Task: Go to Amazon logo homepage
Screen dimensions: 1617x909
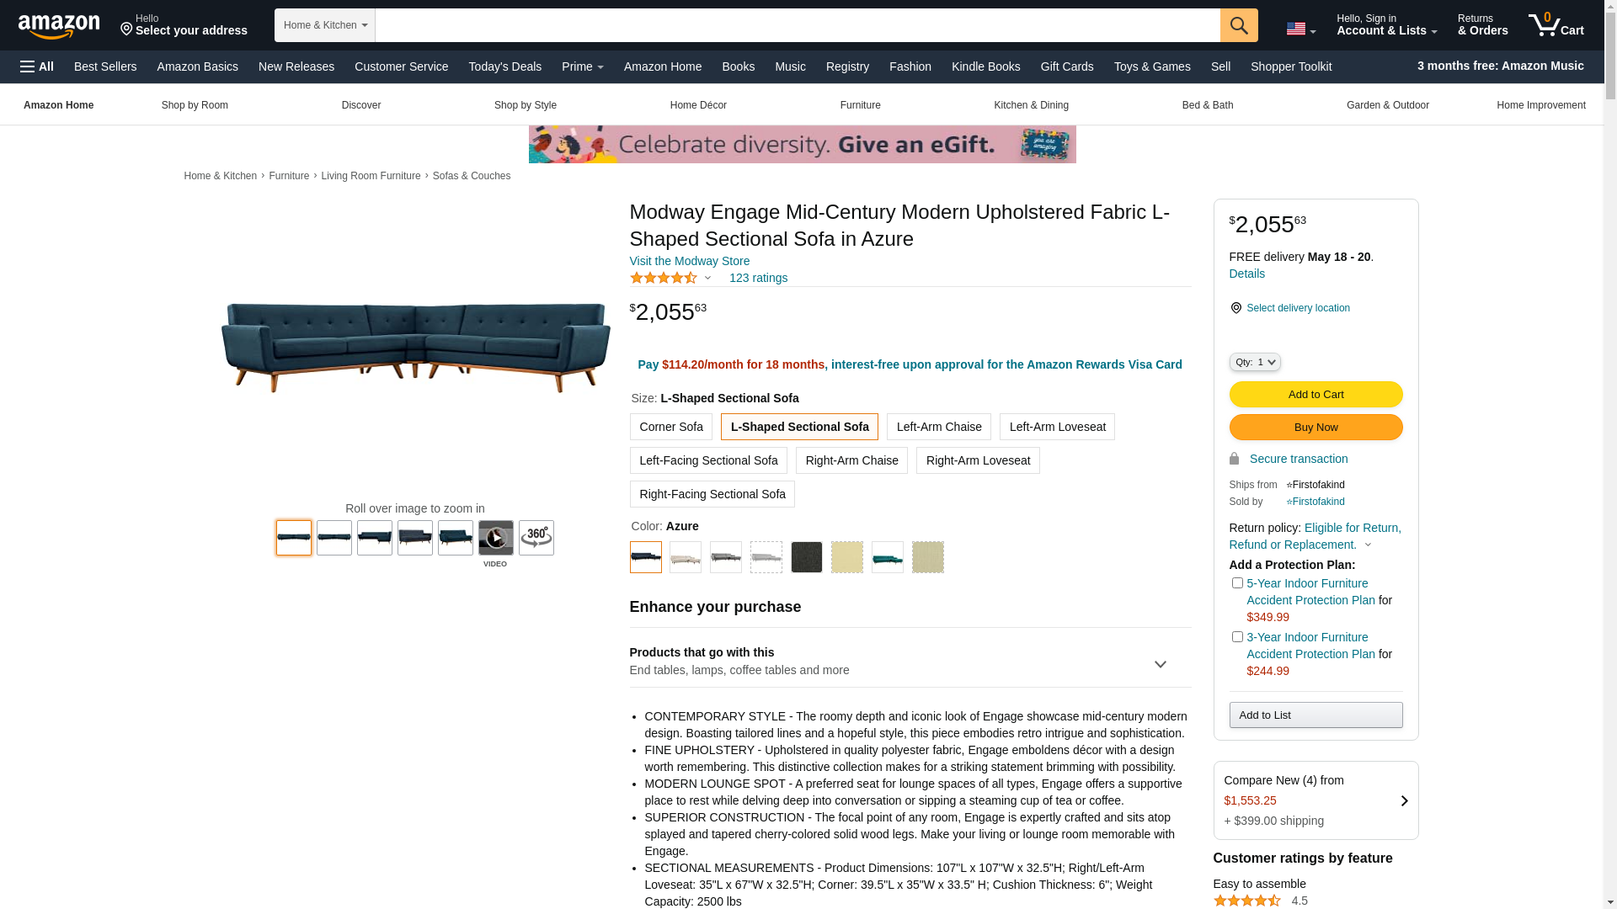Action: pos(59,26)
